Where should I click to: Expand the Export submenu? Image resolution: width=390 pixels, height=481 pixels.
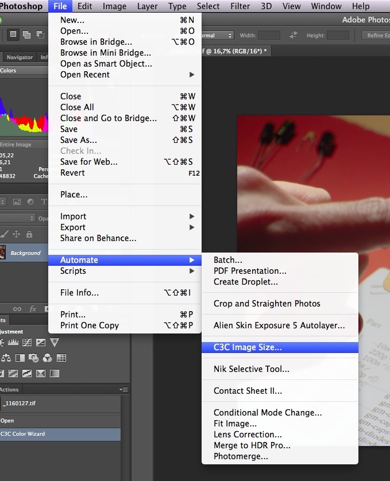(x=125, y=227)
